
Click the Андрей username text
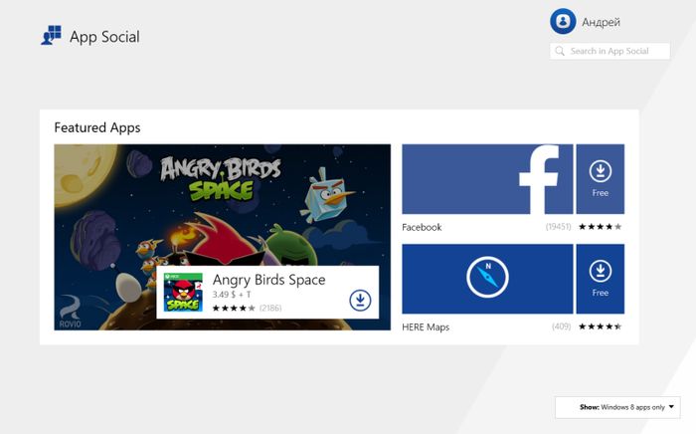[601, 22]
